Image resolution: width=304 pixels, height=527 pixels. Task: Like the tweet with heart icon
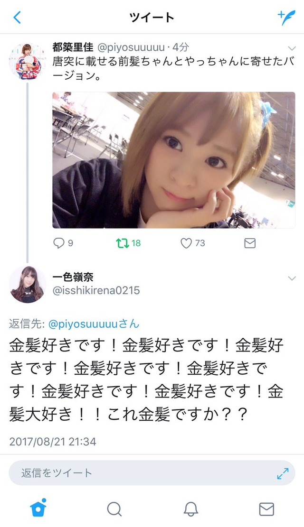[x=186, y=243]
